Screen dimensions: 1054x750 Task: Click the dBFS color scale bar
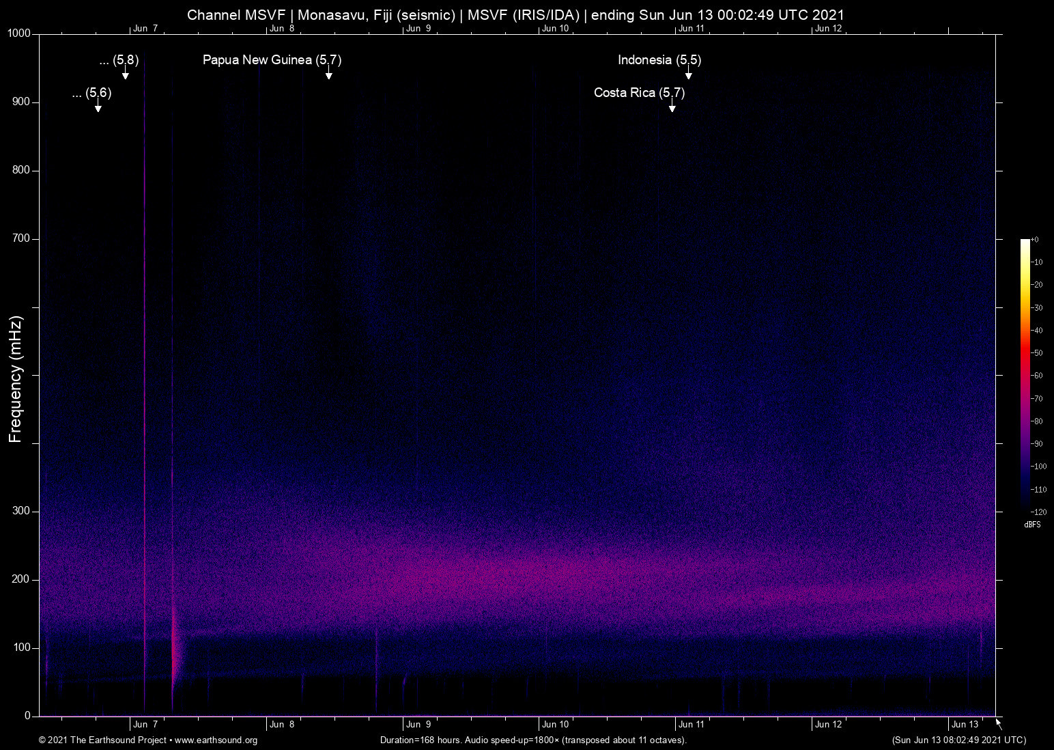[x=1025, y=375]
